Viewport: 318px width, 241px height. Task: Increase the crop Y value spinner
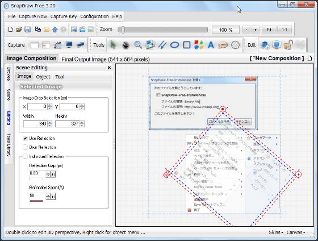pyautogui.click(x=82, y=105)
